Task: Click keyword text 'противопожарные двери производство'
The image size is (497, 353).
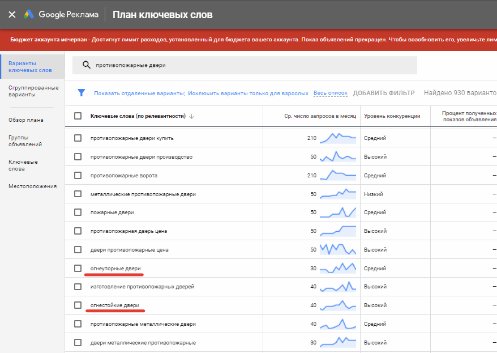Action: click(142, 157)
